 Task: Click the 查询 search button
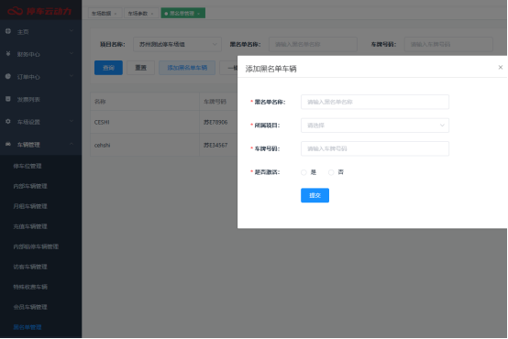(108, 68)
